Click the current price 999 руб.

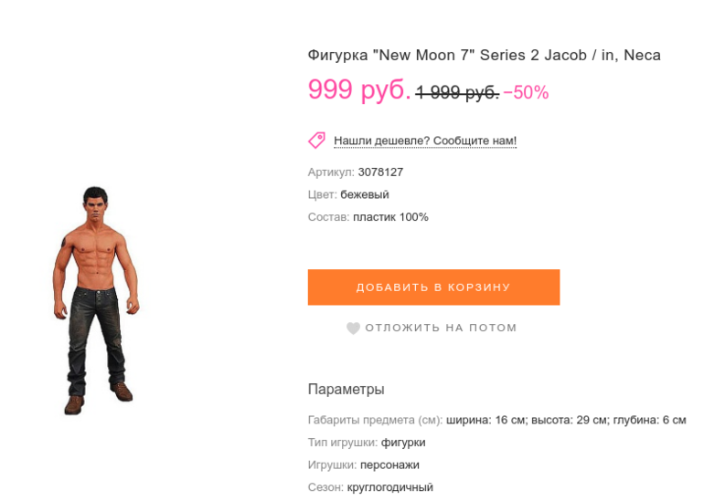point(358,90)
